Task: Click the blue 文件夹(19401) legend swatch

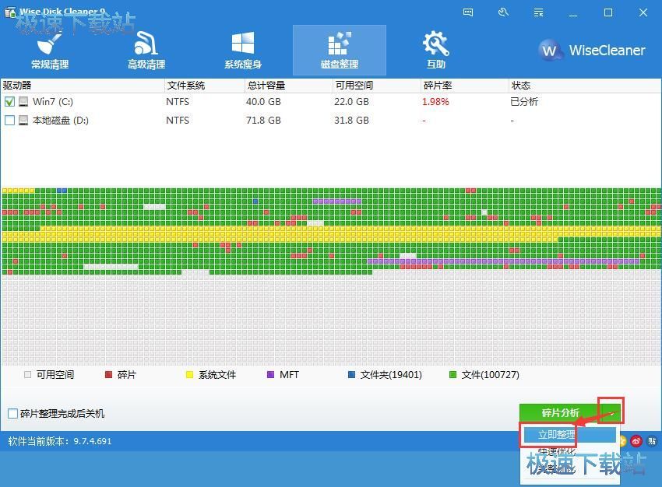Action: 351,374
